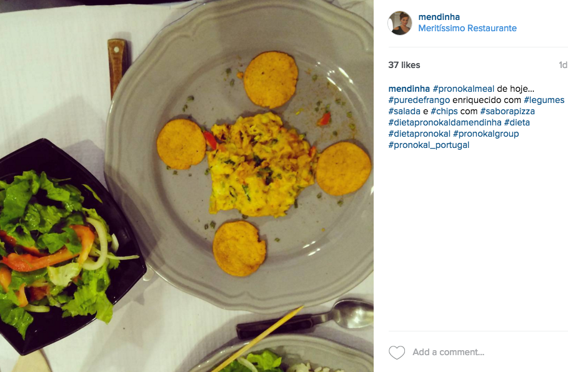Like the post with the heart icon

(397, 352)
